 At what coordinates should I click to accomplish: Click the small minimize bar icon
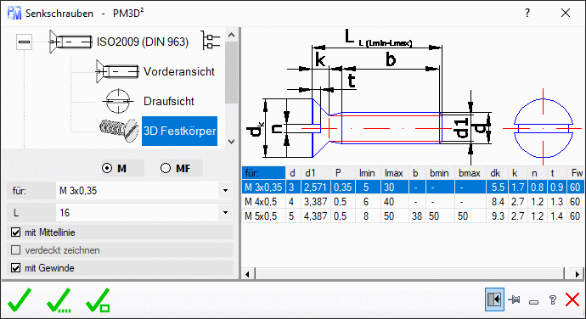tap(533, 302)
